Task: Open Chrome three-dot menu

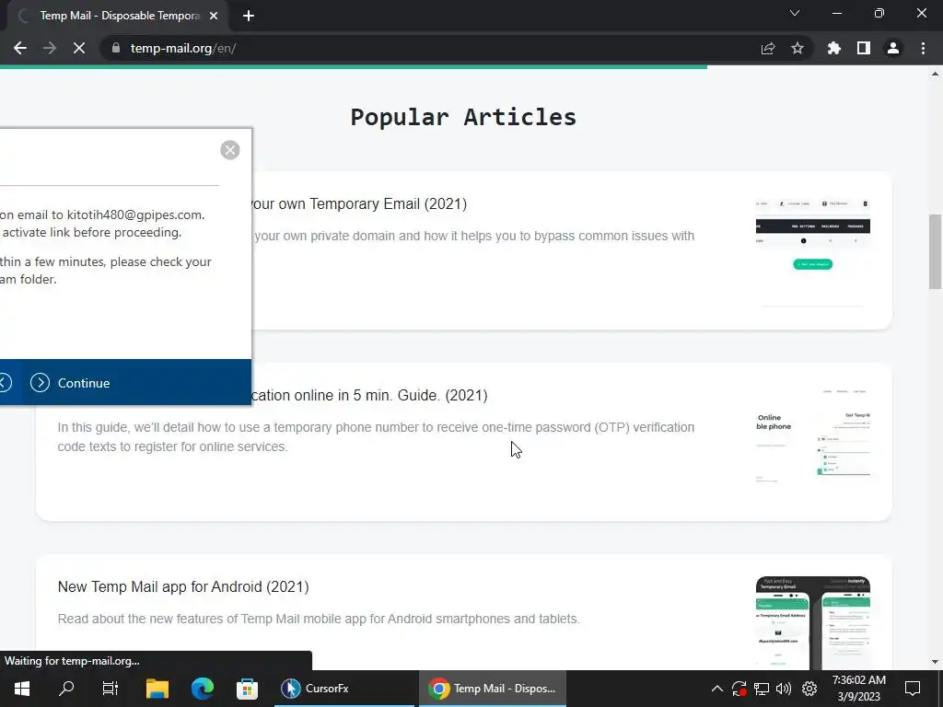Action: 923,48
